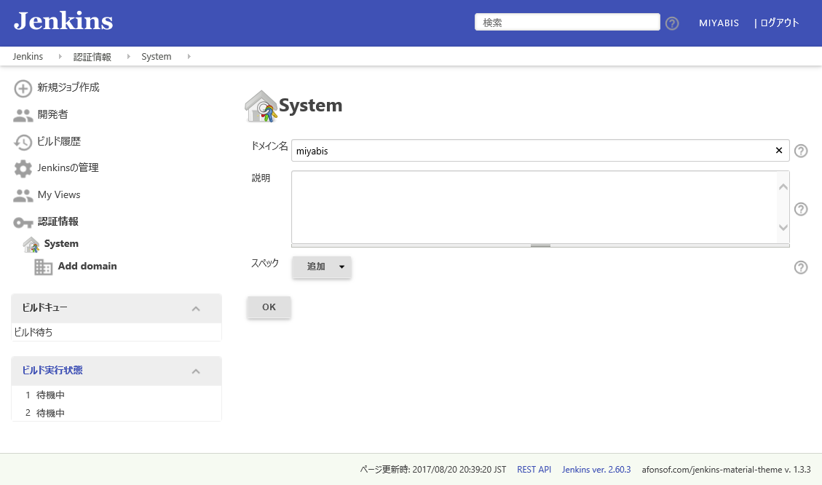The image size is (822, 485).
Task: Open the 開発者 sidebar link
Action: [52, 114]
